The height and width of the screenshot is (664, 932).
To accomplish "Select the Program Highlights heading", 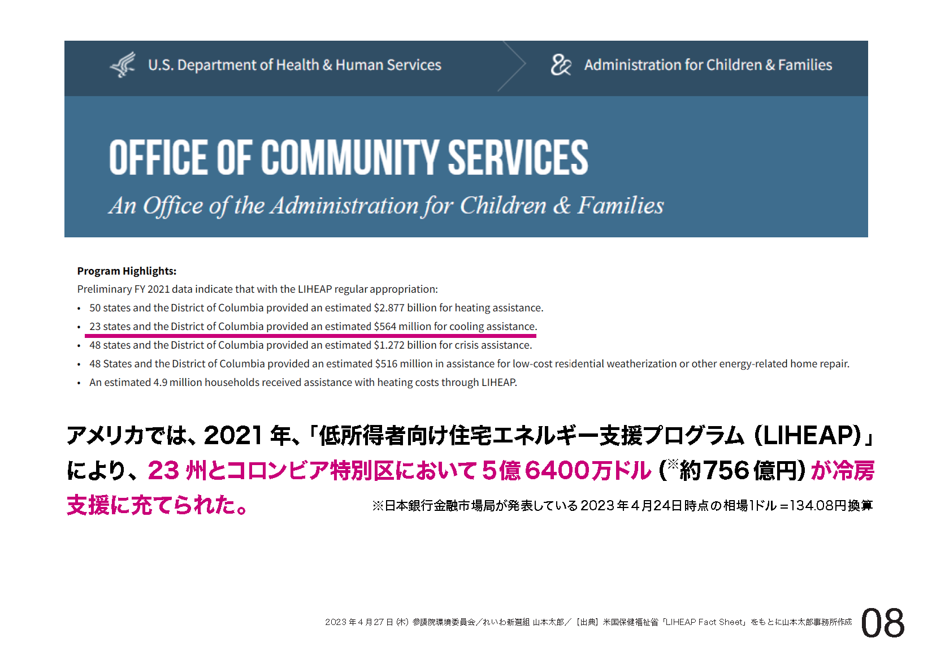I will tap(127, 271).
